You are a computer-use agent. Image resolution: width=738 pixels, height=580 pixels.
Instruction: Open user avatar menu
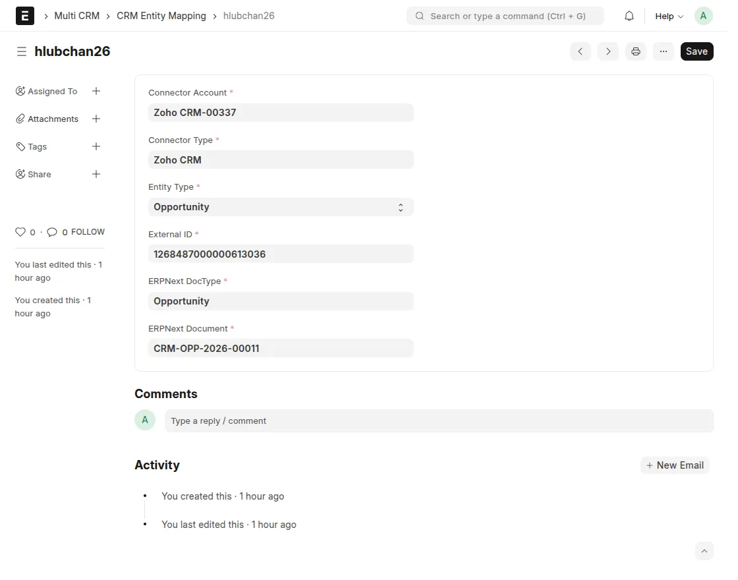pos(703,16)
